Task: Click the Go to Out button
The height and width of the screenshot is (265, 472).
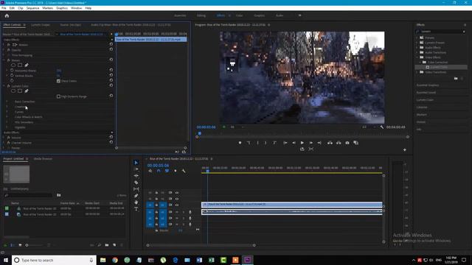Action: click(319, 143)
